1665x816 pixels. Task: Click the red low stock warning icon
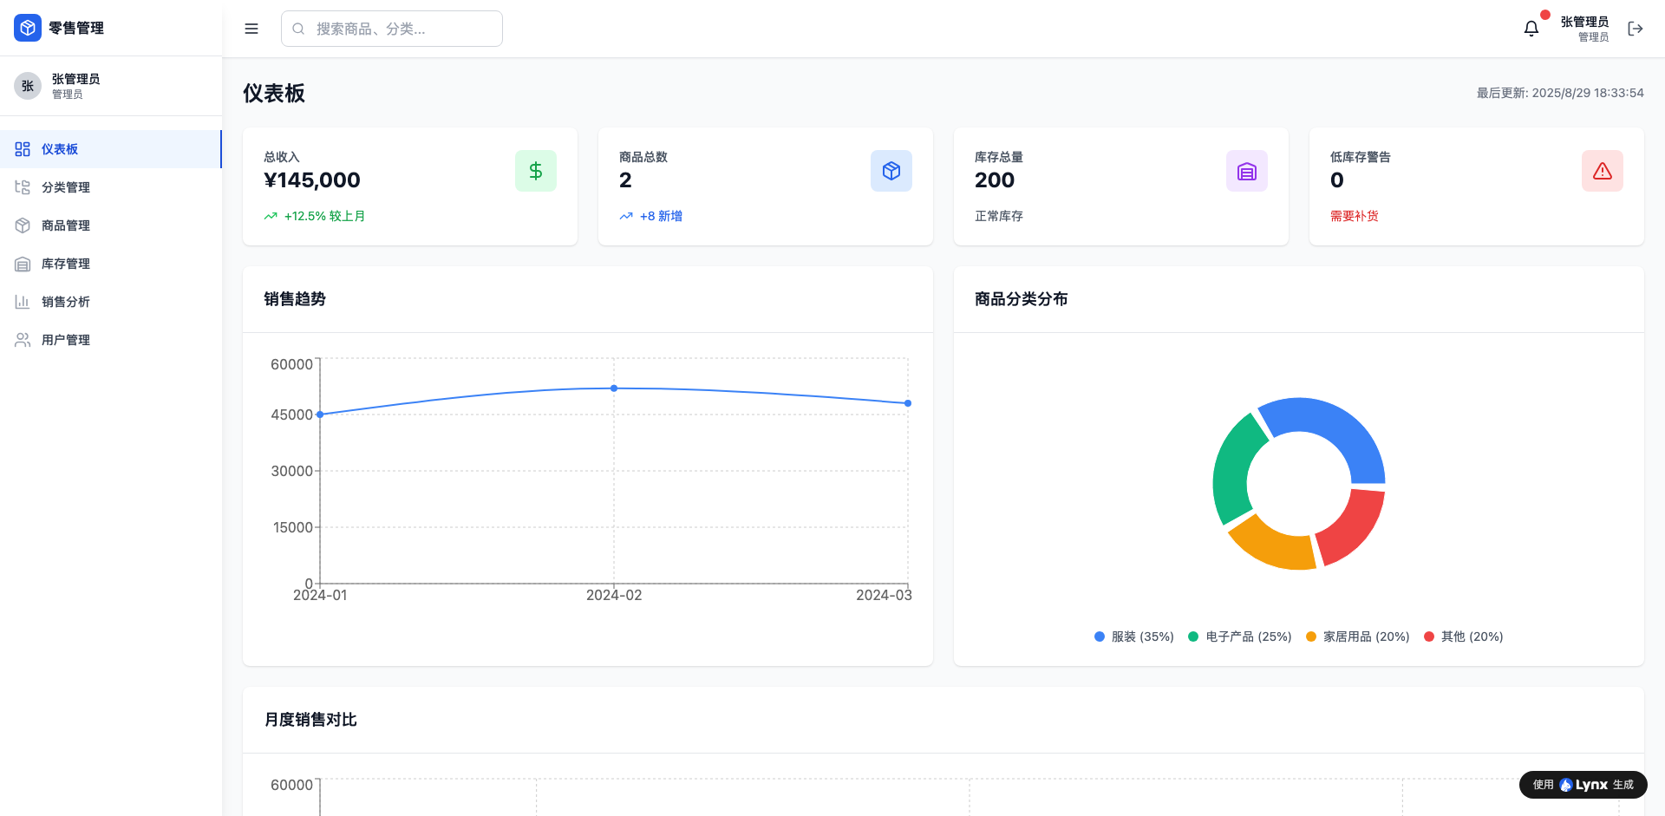1603,171
